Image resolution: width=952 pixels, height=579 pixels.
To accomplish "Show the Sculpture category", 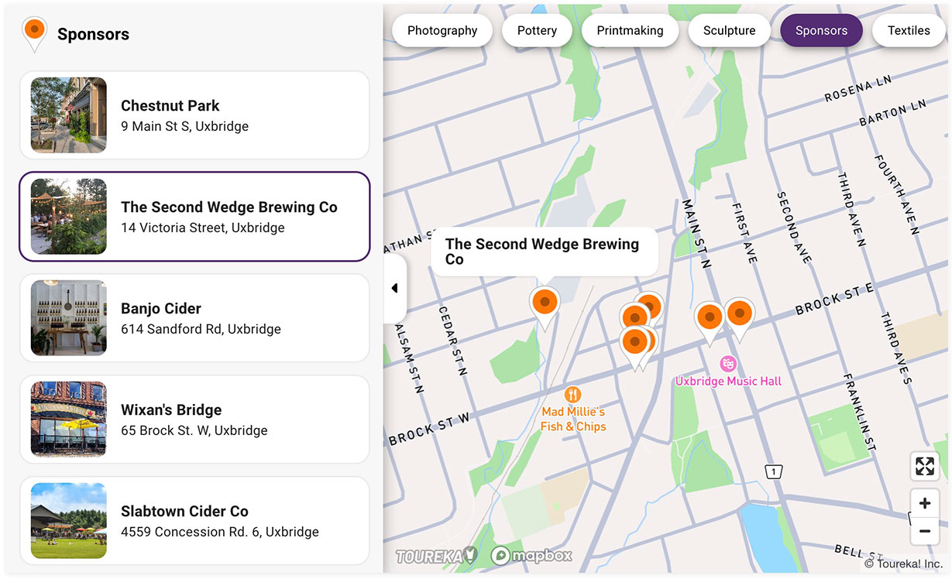I will point(729,31).
